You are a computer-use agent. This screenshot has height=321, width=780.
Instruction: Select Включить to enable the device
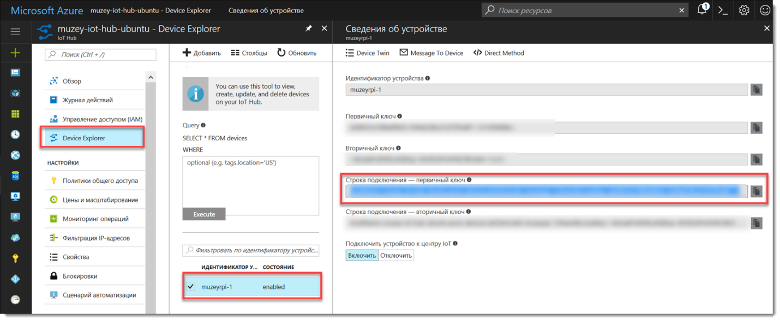point(362,255)
